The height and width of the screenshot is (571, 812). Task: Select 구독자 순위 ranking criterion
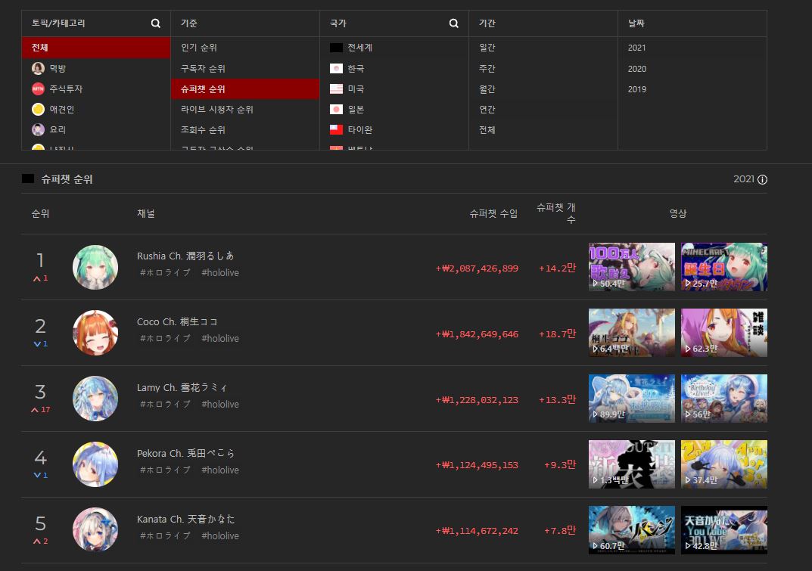(202, 69)
